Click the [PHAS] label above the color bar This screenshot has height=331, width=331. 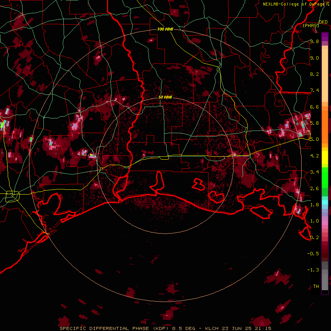[311, 25]
